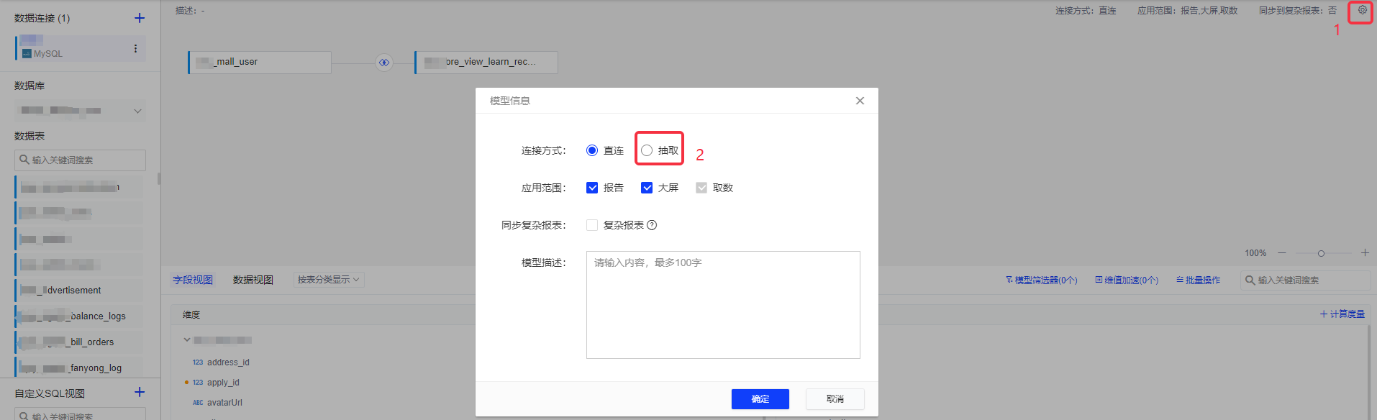Zoom in the canvas with plus icon

click(x=1365, y=252)
